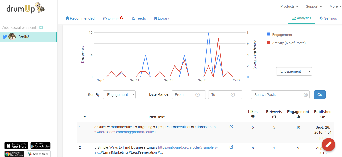
Task: Click the Search Posts field
Action: [280, 95]
